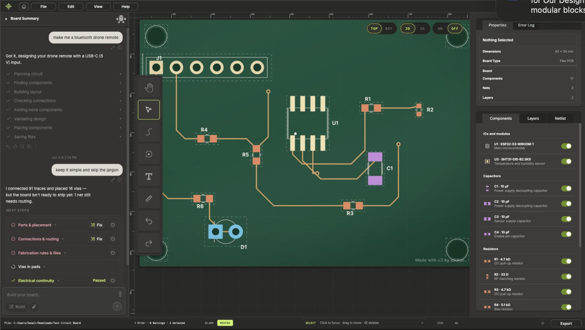
Task: Select the Text tool
Action: 149,176
